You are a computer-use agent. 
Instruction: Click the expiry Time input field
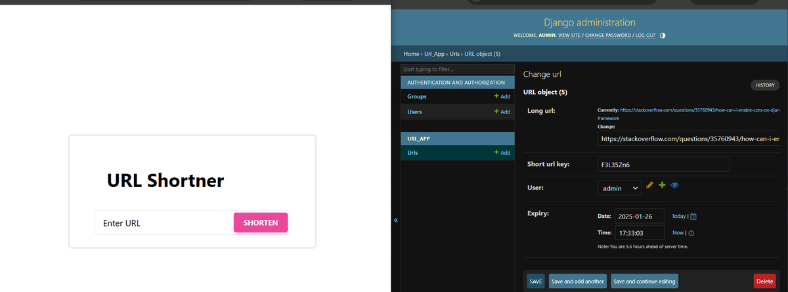(x=639, y=233)
